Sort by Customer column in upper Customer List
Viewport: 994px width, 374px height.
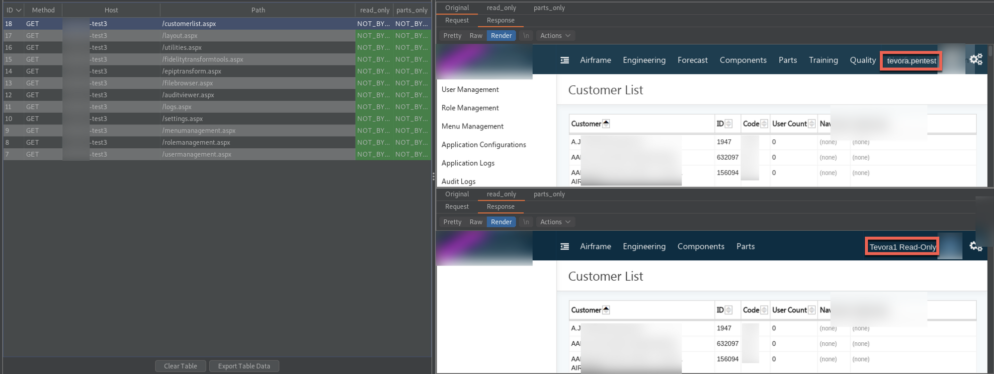[606, 124]
